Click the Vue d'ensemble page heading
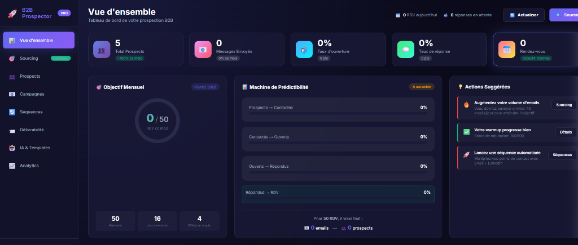The height and width of the screenshot is (245, 578). pos(122,12)
